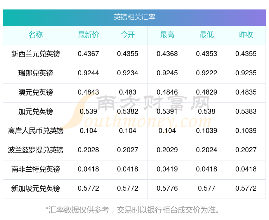Select the 名称 column header
Image resolution: width=269 pixels, height=220 pixels.
pyautogui.click(x=36, y=35)
